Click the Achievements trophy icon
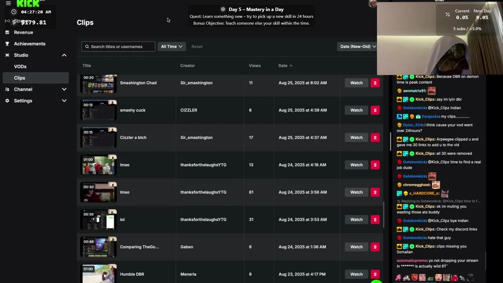Screen dimensions: 503x283 pyautogui.click(x=7, y=44)
